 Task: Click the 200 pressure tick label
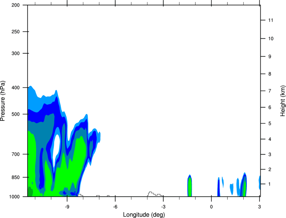[x=15, y=5]
